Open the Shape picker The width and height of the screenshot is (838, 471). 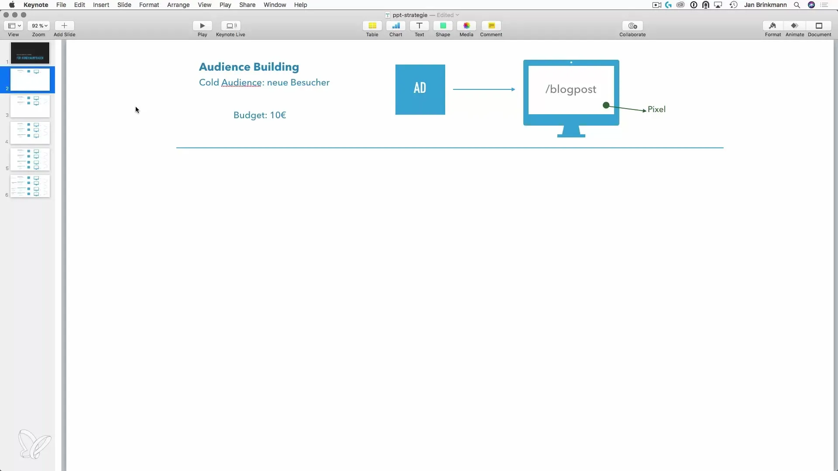tap(443, 26)
